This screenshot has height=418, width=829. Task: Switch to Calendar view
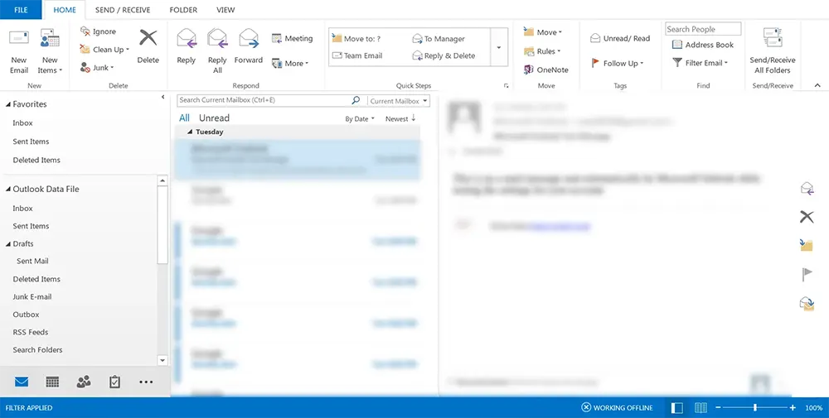(x=52, y=382)
